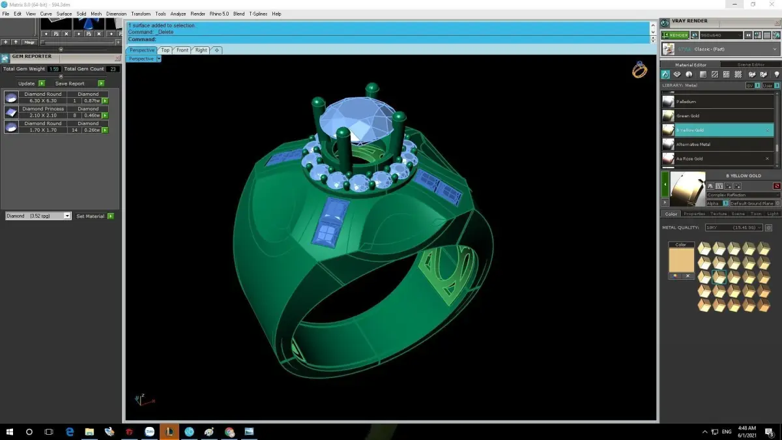
Task: Select the 6.30 X 6.30 round diamond icon
Action: click(x=11, y=97)
